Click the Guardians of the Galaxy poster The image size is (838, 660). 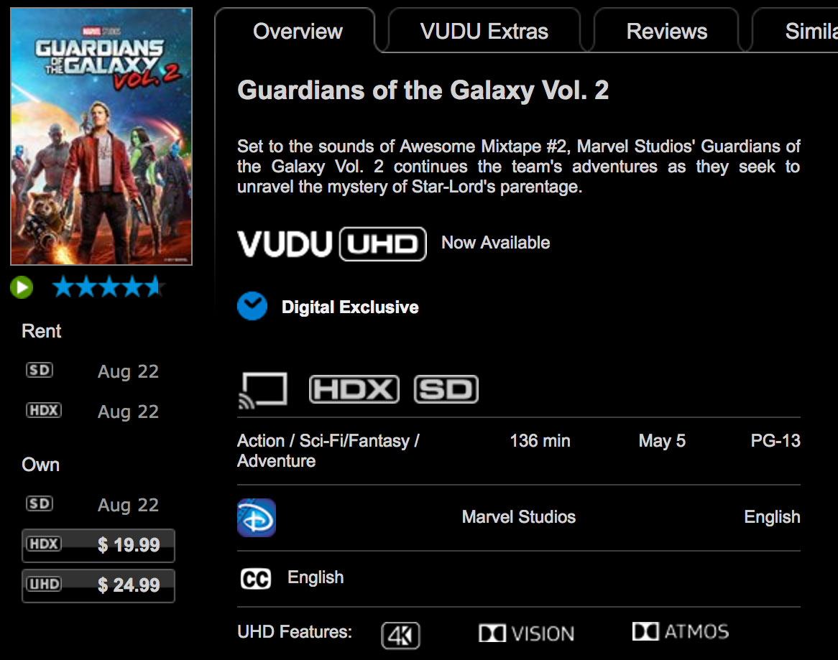tap(101, 136)
